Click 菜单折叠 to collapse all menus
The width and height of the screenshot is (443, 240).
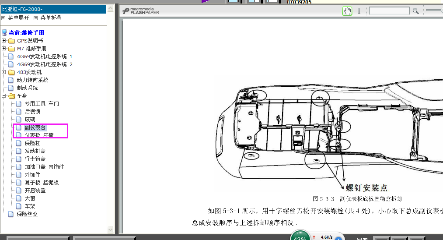(x=48, y=18)
